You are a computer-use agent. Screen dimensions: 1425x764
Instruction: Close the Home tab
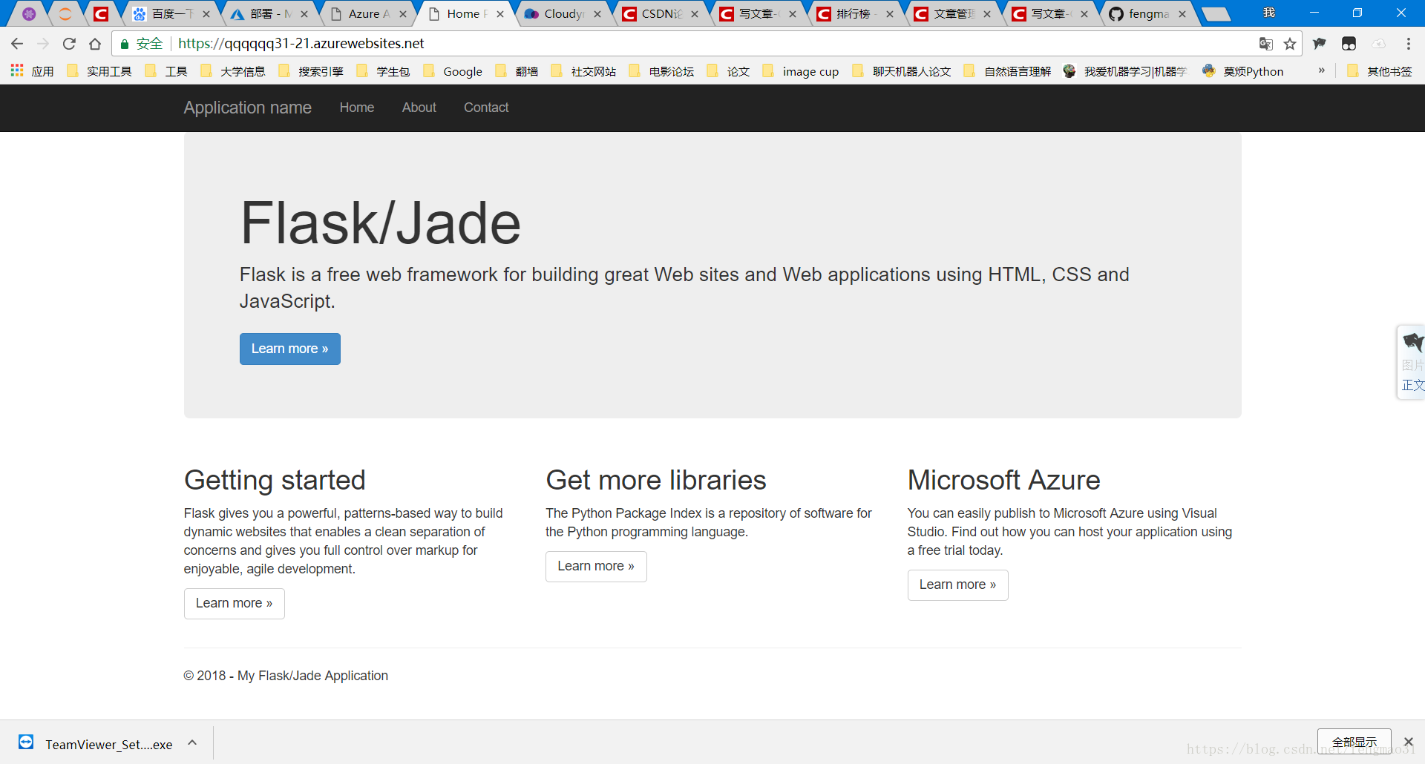[500, 14]
